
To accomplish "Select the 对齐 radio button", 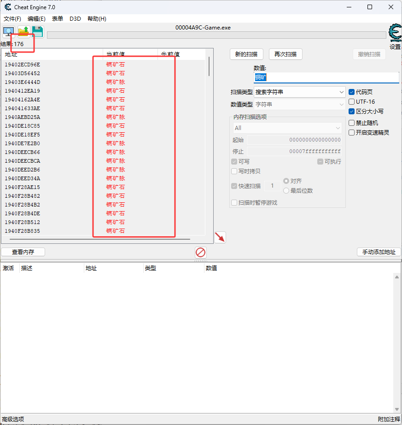I will click(286, 181).
